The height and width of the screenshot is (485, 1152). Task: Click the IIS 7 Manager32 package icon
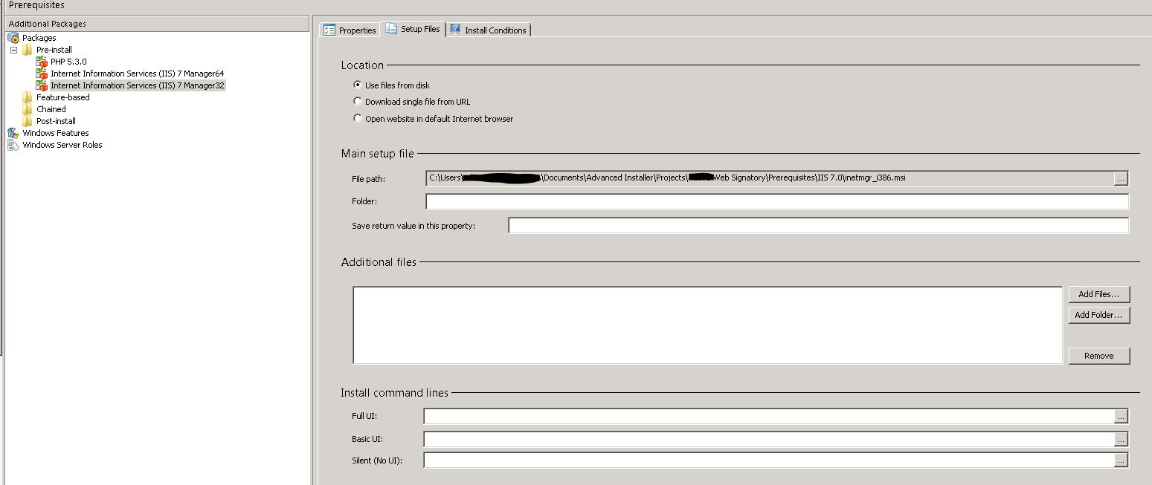[x=42, y=85]
